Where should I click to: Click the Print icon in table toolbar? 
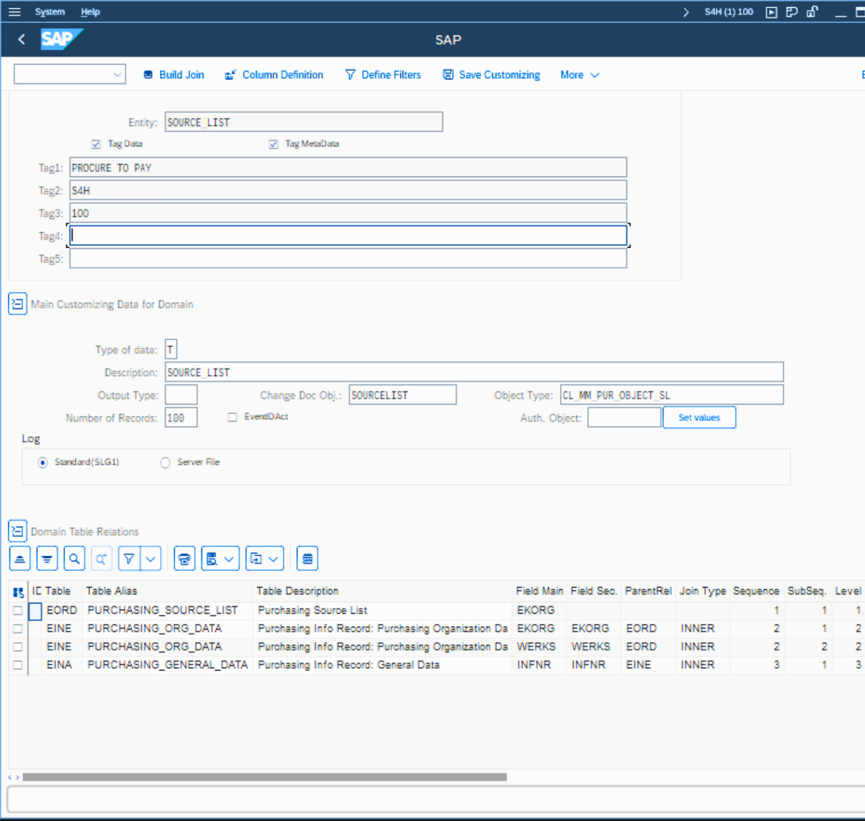coord(184,559)
